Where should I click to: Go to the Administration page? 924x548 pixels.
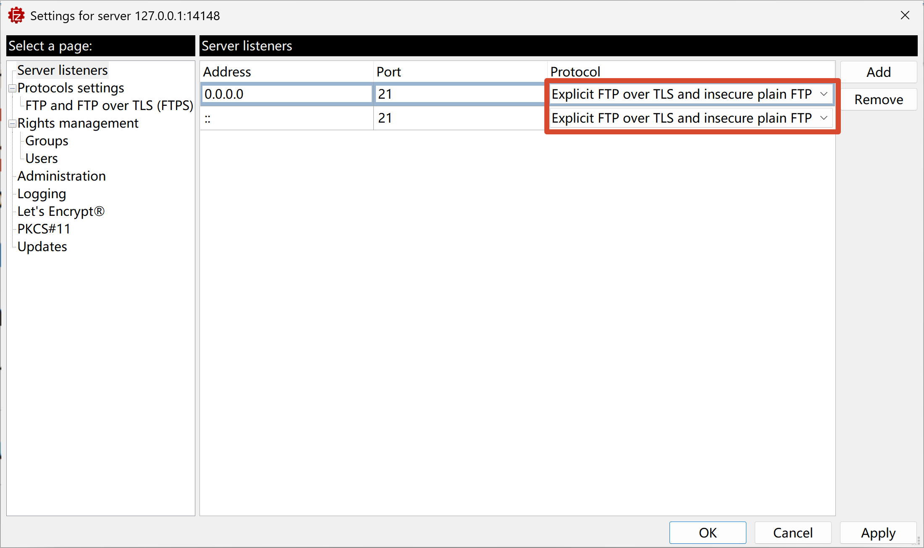(61, 176)
